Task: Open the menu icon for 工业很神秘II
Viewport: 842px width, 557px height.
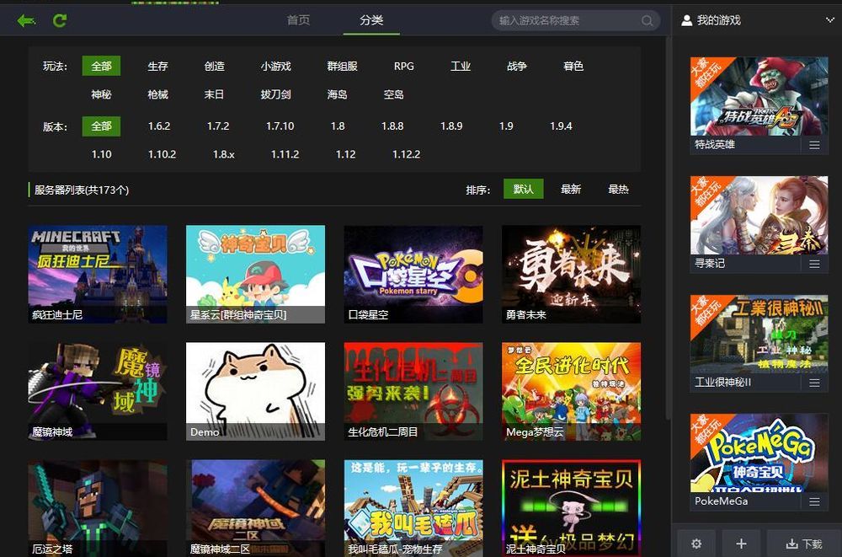Action: tap(814, 383)
